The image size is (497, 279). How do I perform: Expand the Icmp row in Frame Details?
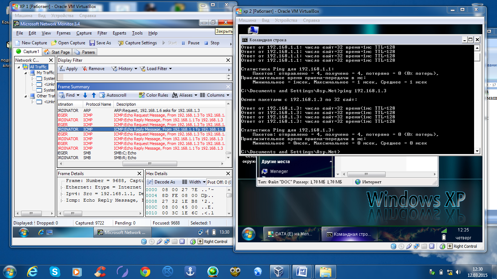coord(61,201)
